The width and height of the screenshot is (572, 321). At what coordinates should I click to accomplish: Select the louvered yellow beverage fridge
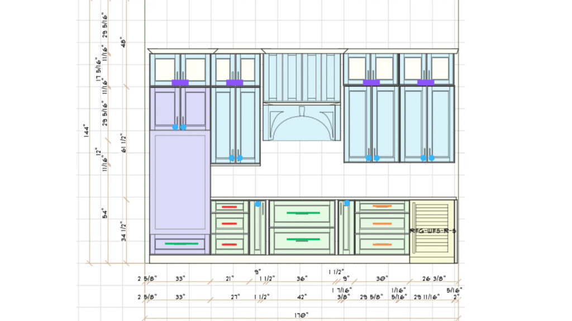pos(433,231)
